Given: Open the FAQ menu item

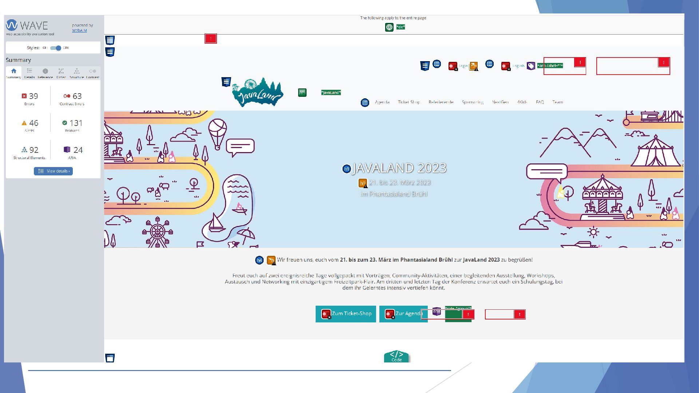Looking at the screenshot, I should click(540, 102).
